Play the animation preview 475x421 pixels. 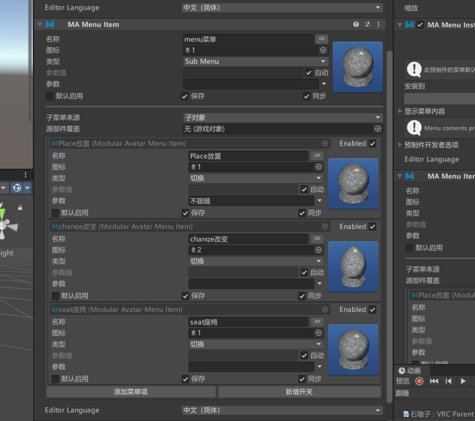click(x=463, y=381)
